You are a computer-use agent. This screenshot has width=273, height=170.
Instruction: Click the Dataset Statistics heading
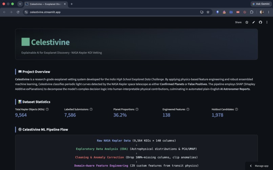(36, 102)
